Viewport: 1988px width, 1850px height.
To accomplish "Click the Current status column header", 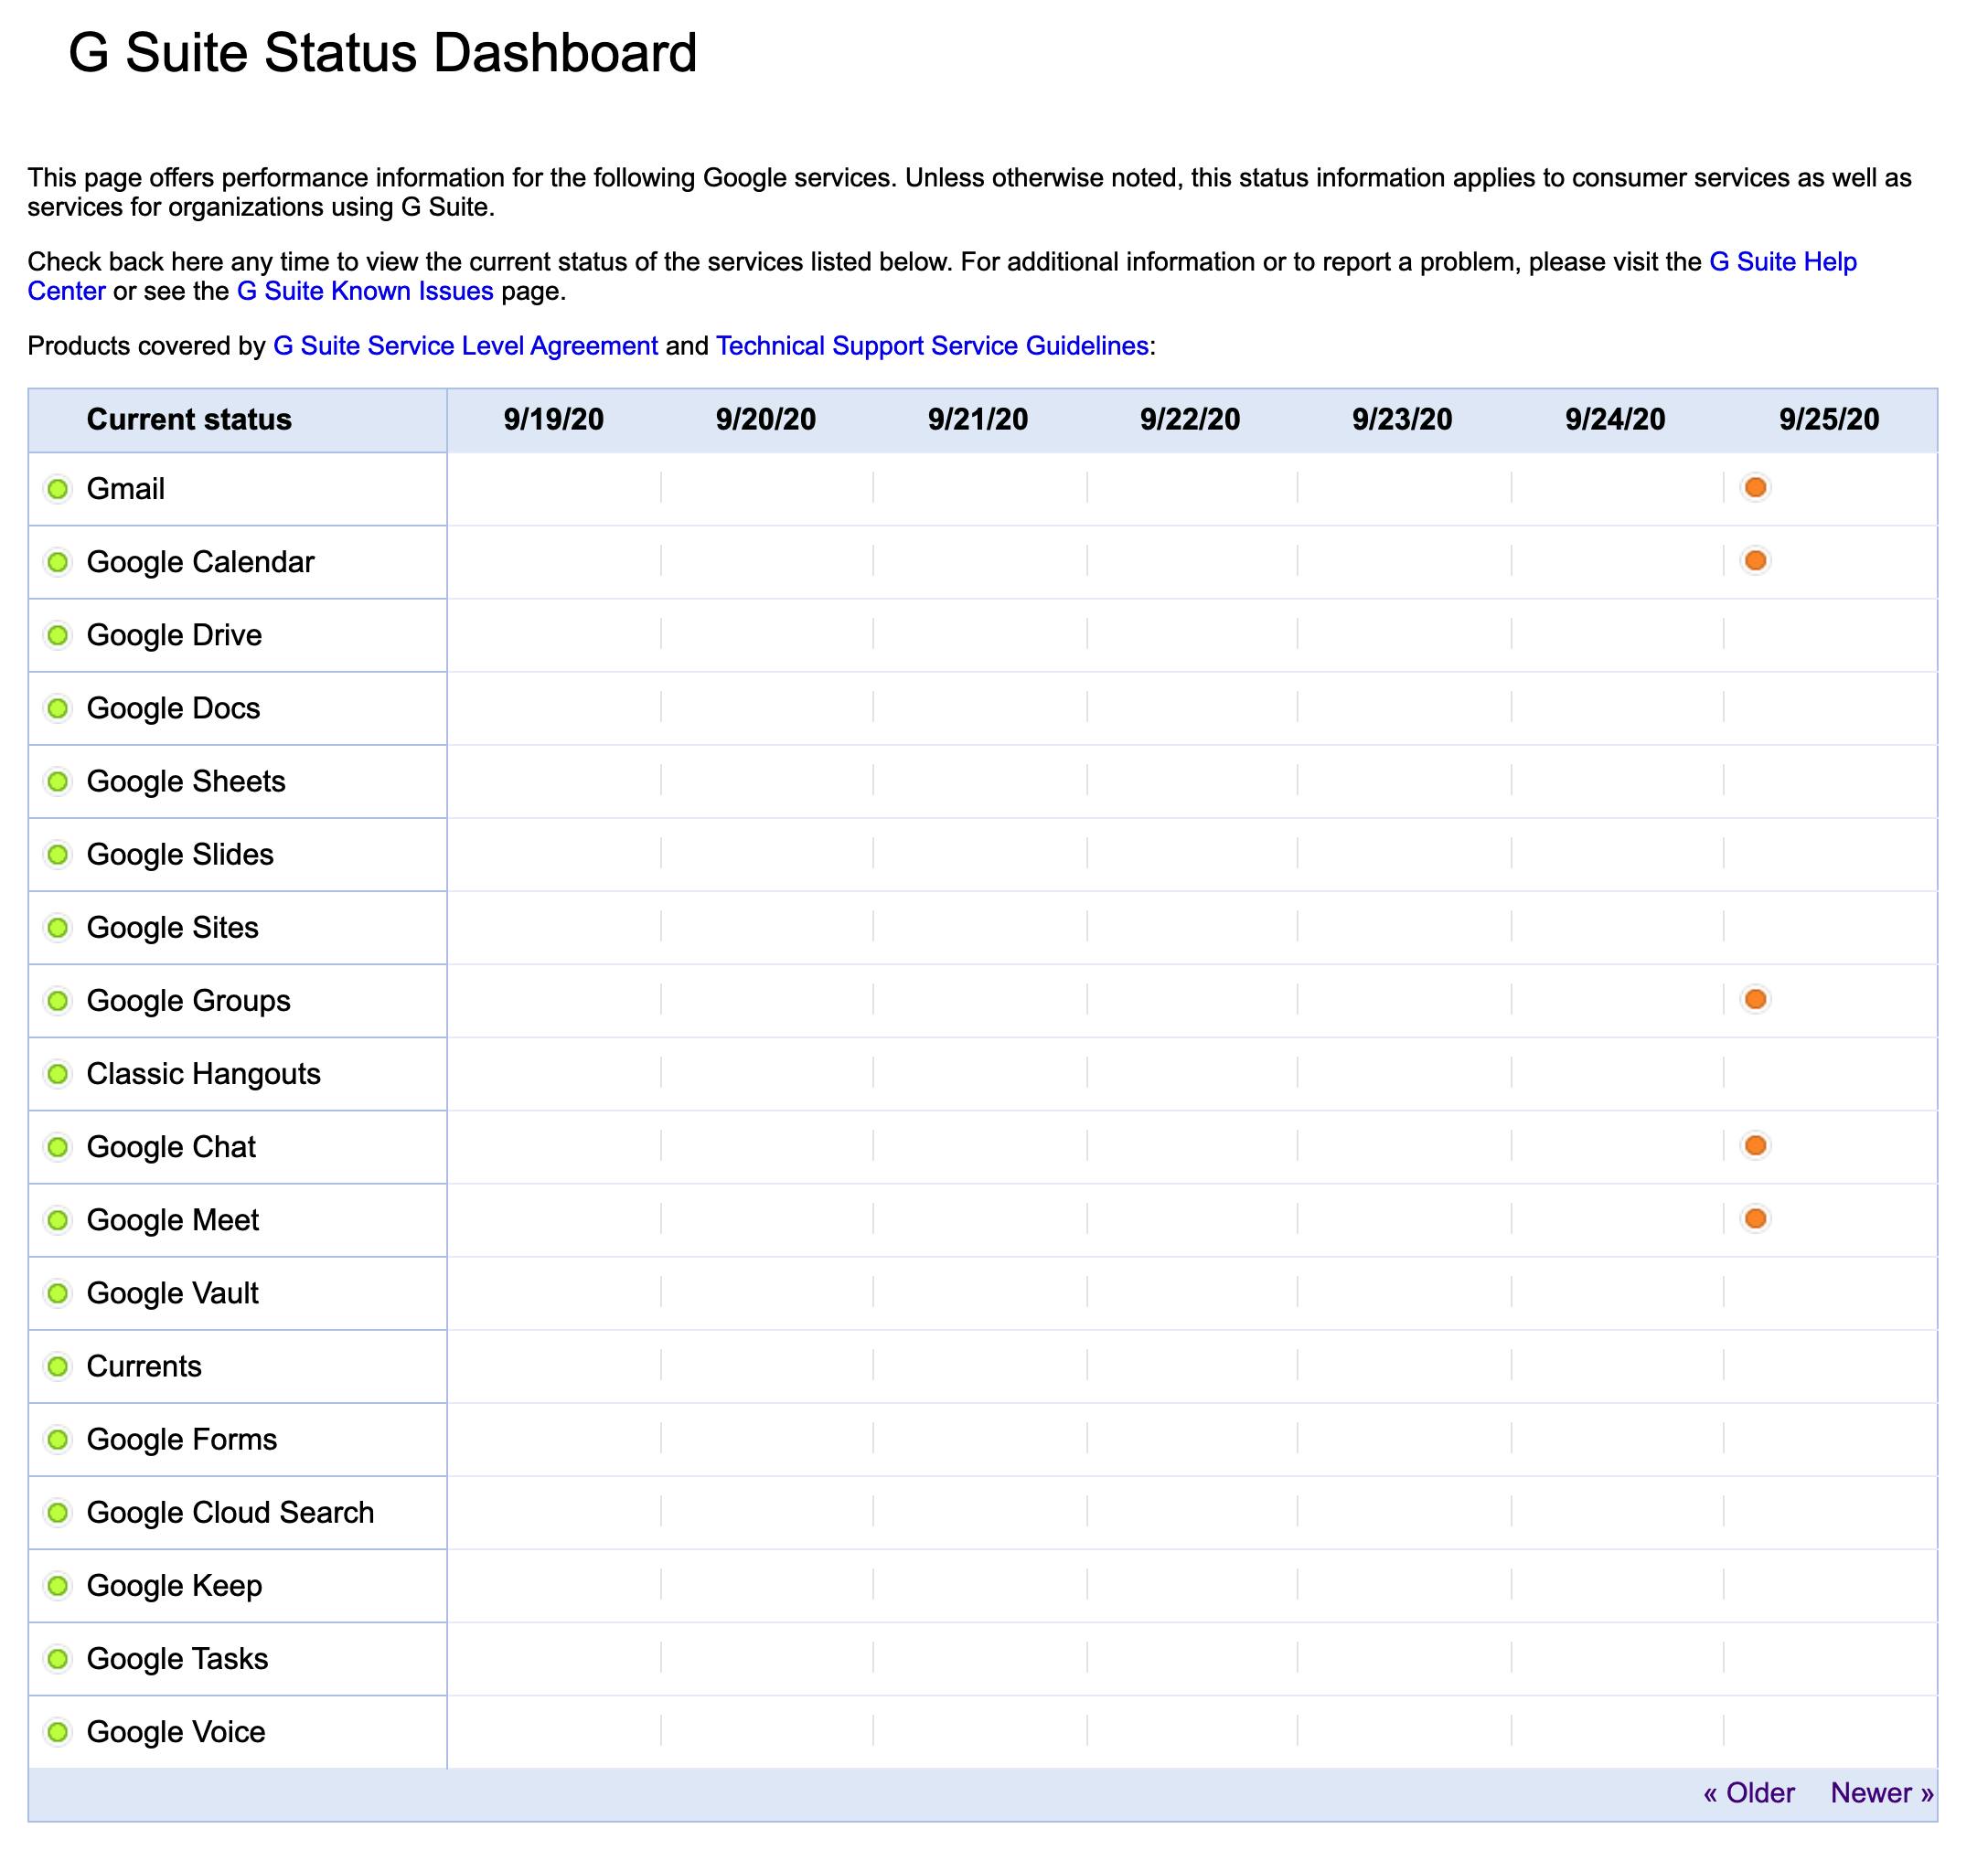I will click(x=189, y=419).
